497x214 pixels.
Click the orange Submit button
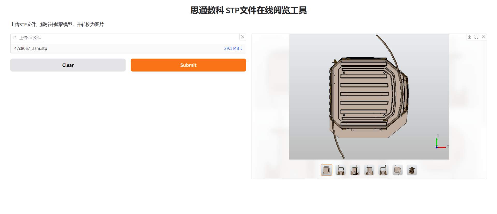click(188, 65)
